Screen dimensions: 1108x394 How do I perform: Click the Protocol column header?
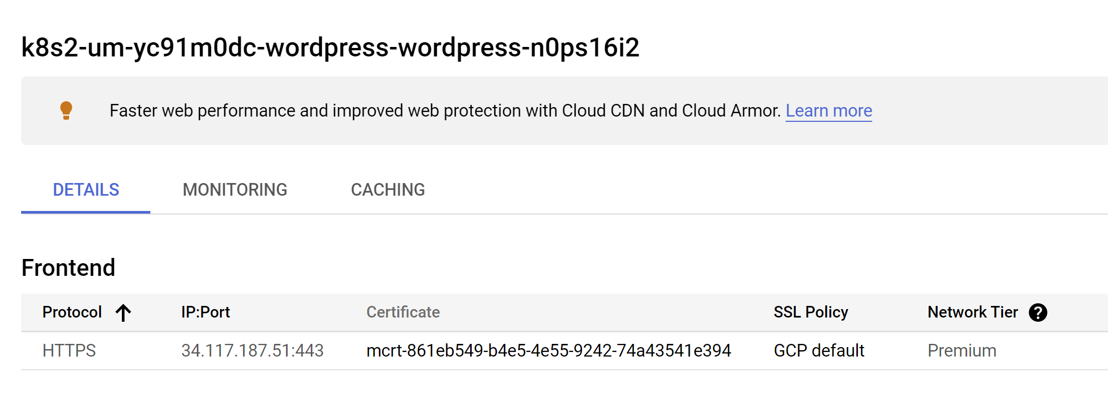(71, 312)
